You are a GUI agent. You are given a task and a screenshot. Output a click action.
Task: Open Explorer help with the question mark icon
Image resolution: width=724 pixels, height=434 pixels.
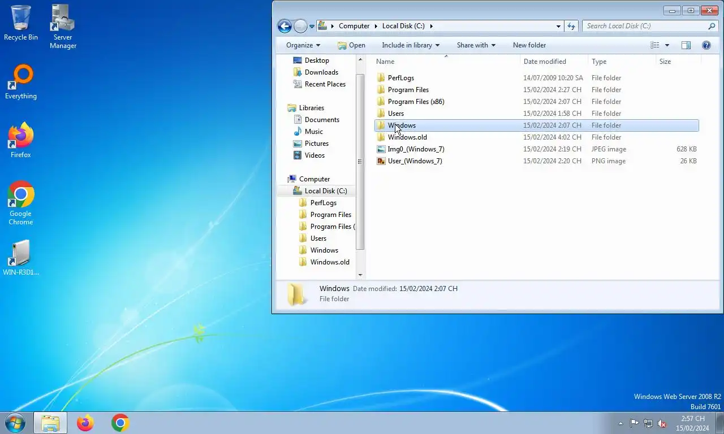point(706,45)
